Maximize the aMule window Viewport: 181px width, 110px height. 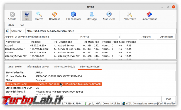click(x=168, y=7)
